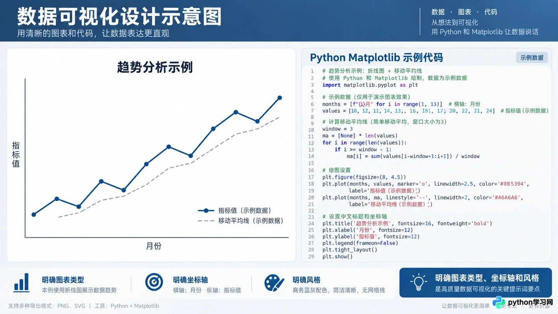Screen dimensions: 558x314
Task: Click the 示例数据 button in the code panel
Action: 532,57
